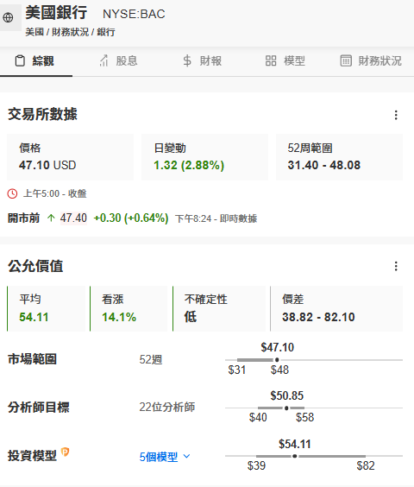Image resolution: width=414 pixels, height=487 pixels.
Task: Click the NYSE:BAC ticker text
Action: point(134,14)
